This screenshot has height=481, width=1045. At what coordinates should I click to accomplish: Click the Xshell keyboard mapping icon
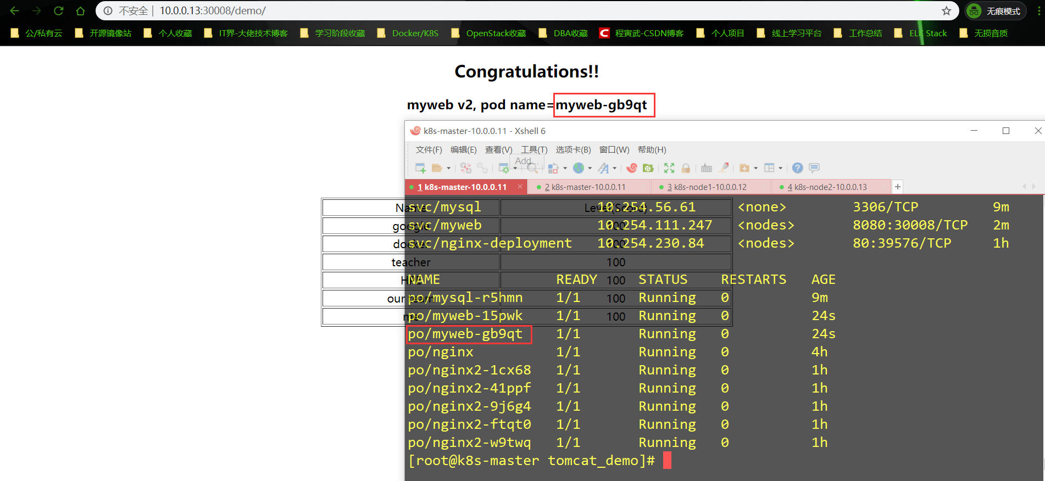coord(707,168)
